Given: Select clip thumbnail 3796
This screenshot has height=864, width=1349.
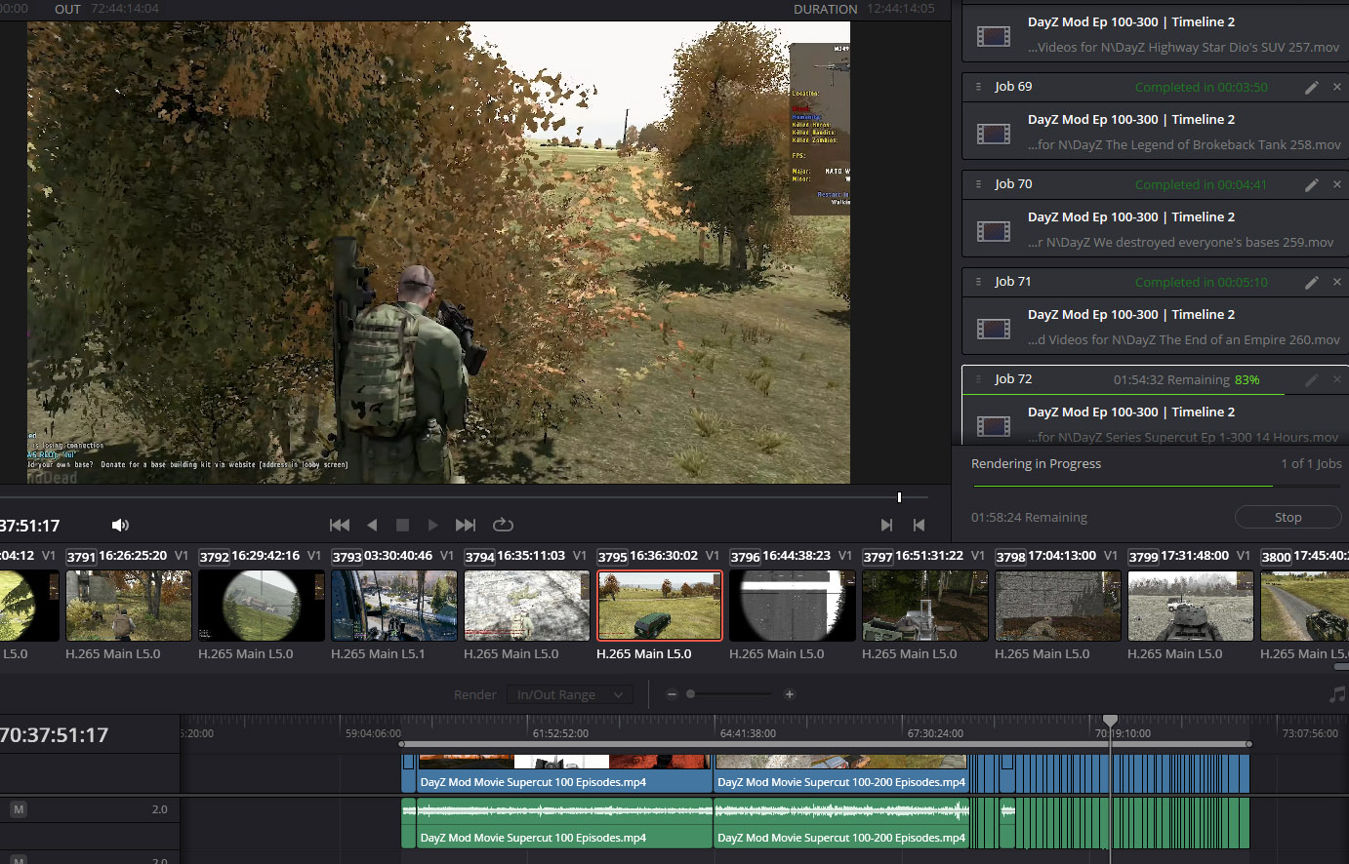Looking at the screenshot, I should (793, 606).
